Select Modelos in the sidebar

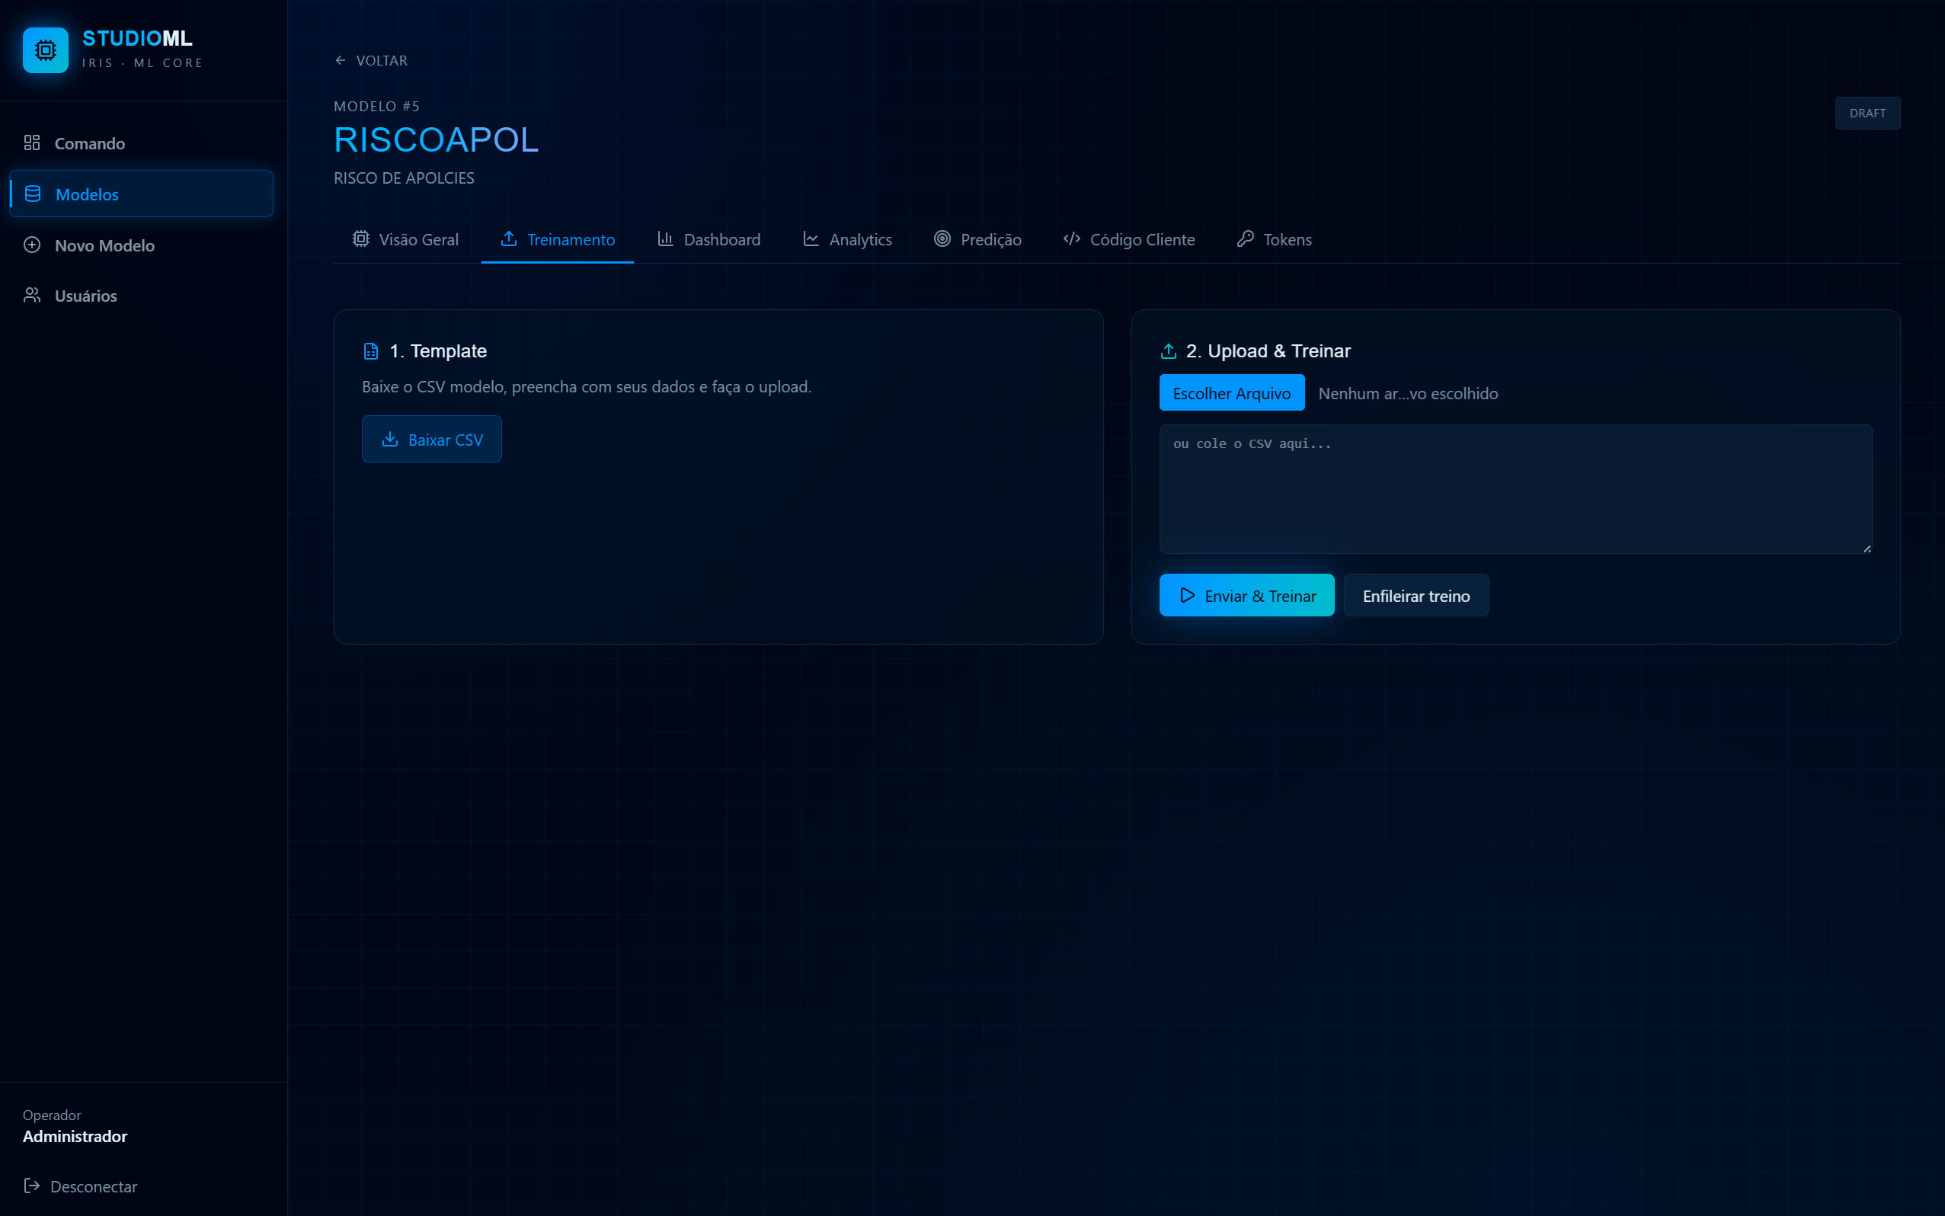click(x=142, y=194)
